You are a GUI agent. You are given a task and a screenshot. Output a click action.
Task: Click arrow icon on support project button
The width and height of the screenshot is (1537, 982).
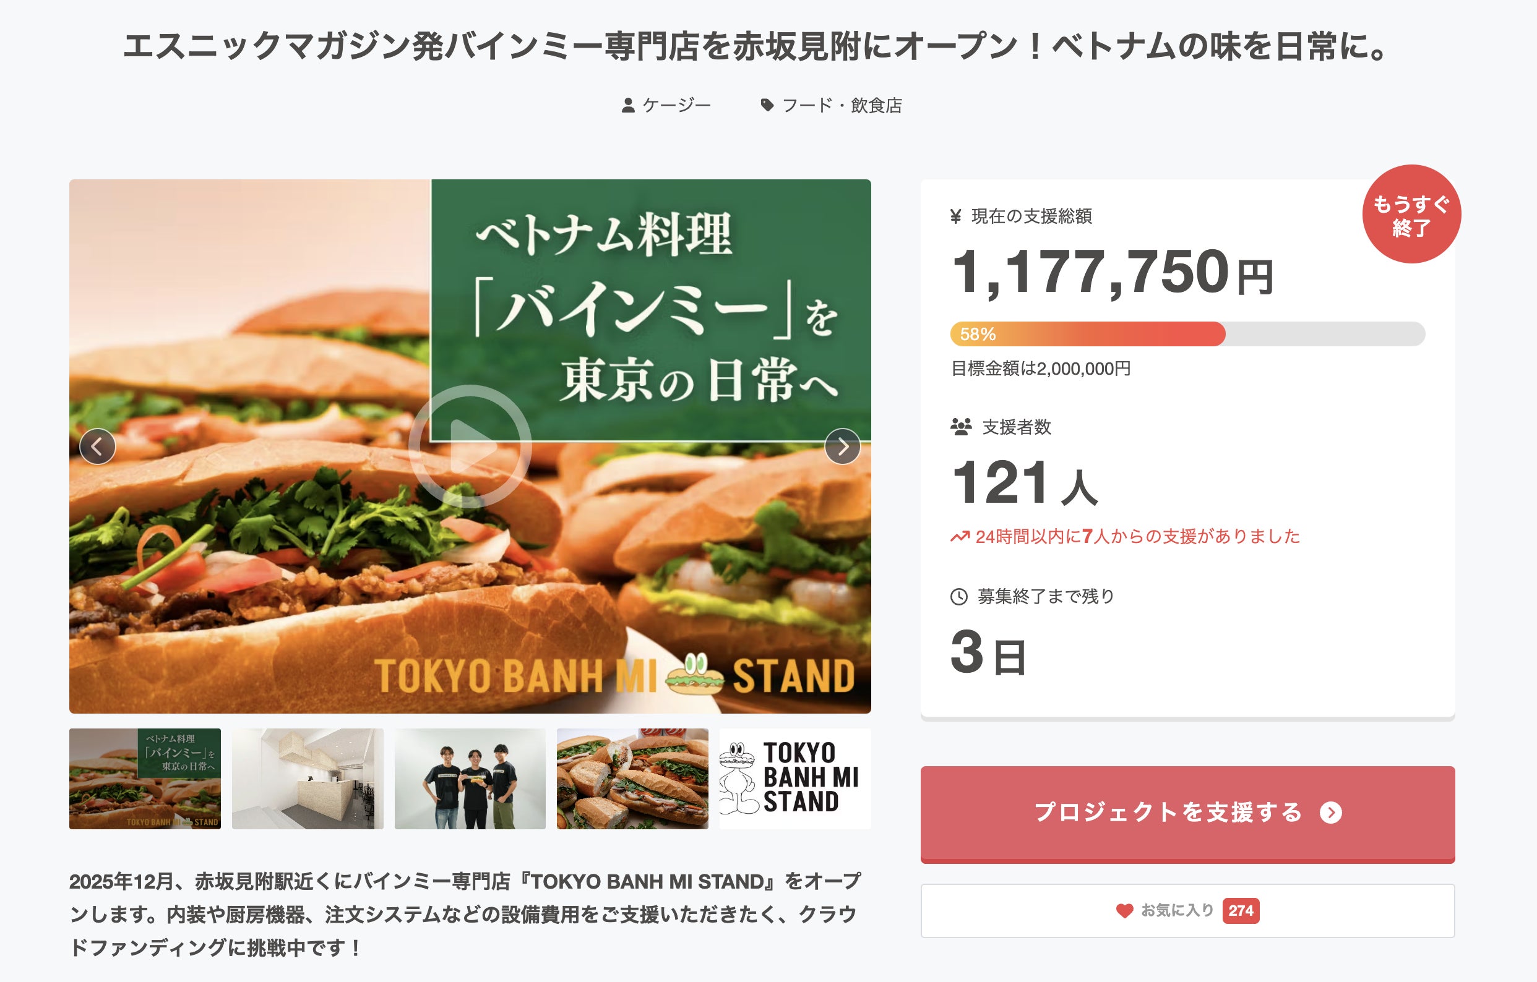(x=1331, y=813)
